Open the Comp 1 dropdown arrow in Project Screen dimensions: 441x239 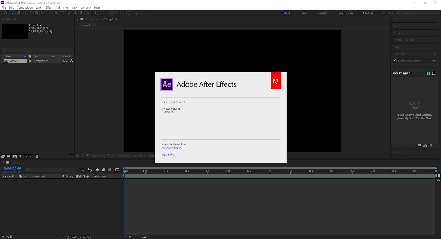click(x=41, y=25)
